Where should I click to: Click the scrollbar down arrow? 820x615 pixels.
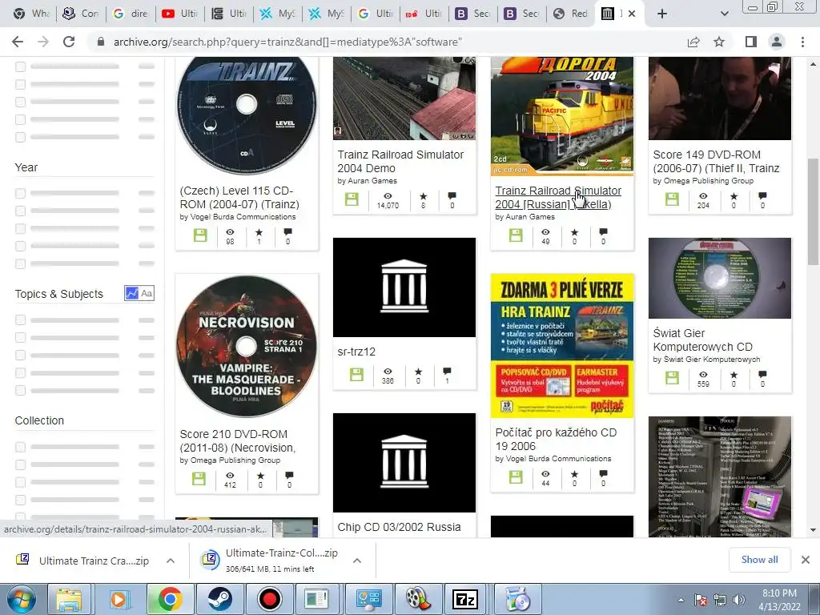[813, 530]
